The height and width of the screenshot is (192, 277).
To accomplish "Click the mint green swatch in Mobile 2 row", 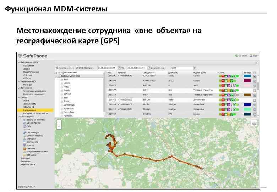I will point(247,110).
